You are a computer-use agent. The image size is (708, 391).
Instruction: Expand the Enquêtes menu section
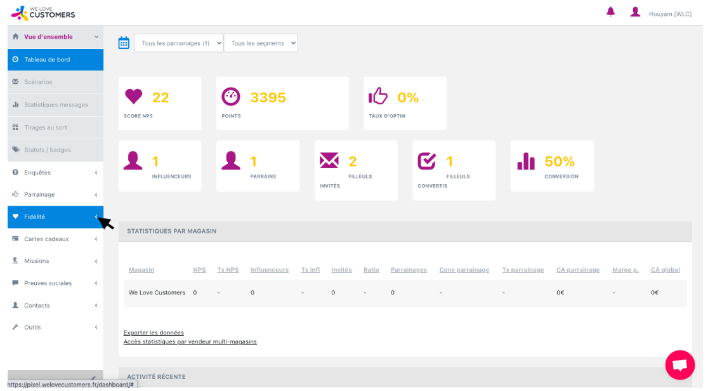pyautogui.click(x=55, y=173)
